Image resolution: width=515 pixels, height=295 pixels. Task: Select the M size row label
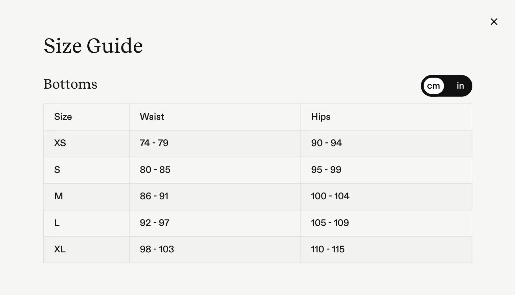[59, 196]
